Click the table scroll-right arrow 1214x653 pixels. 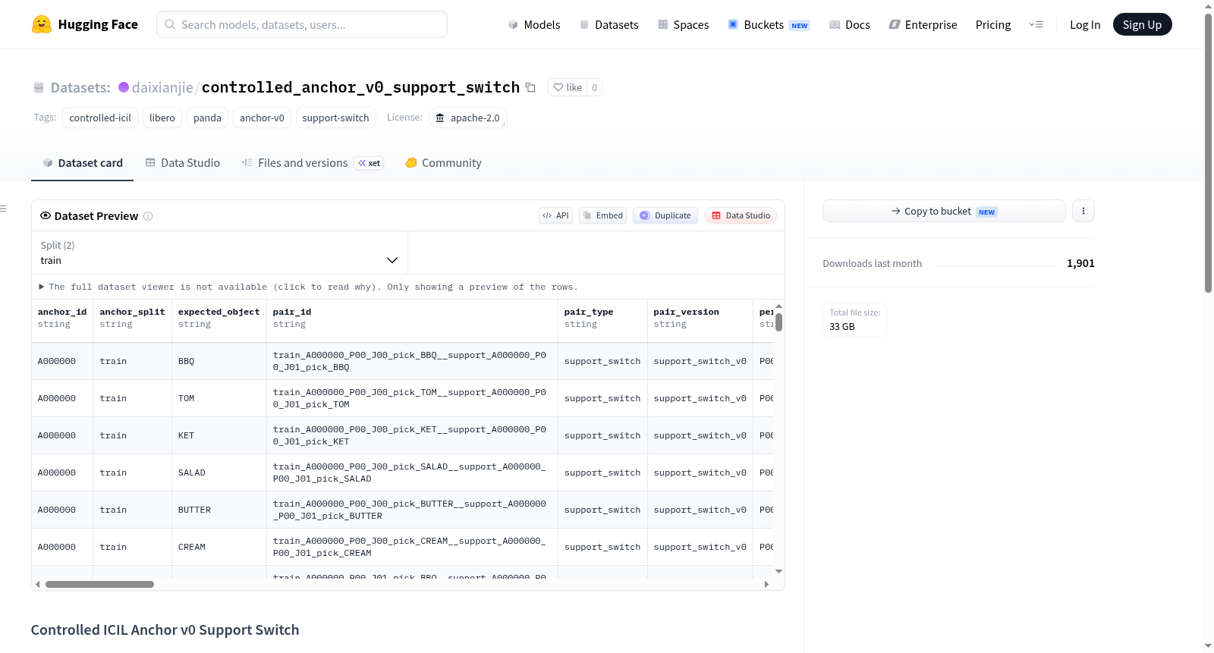point(766,584)
